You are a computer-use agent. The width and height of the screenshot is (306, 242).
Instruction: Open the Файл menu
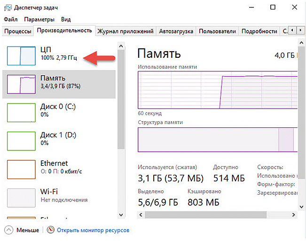click(x=11, y=19)
